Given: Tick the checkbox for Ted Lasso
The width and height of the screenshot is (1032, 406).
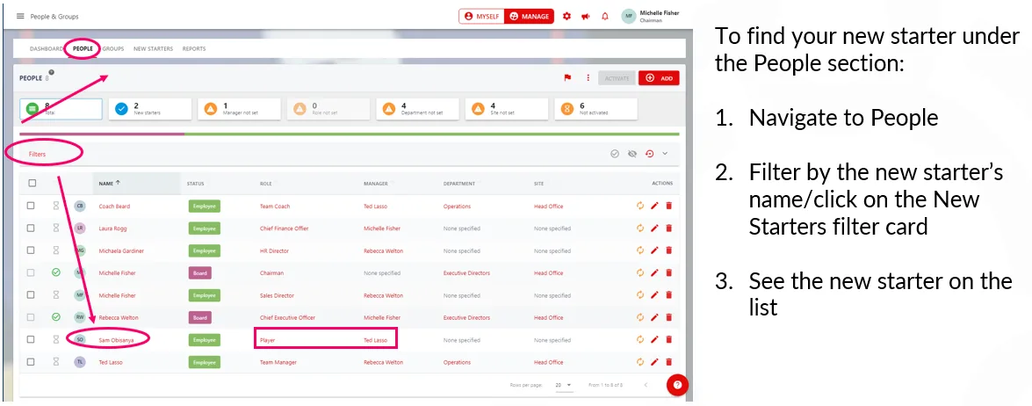Looking at the screenshot, I should pos(31,362).
